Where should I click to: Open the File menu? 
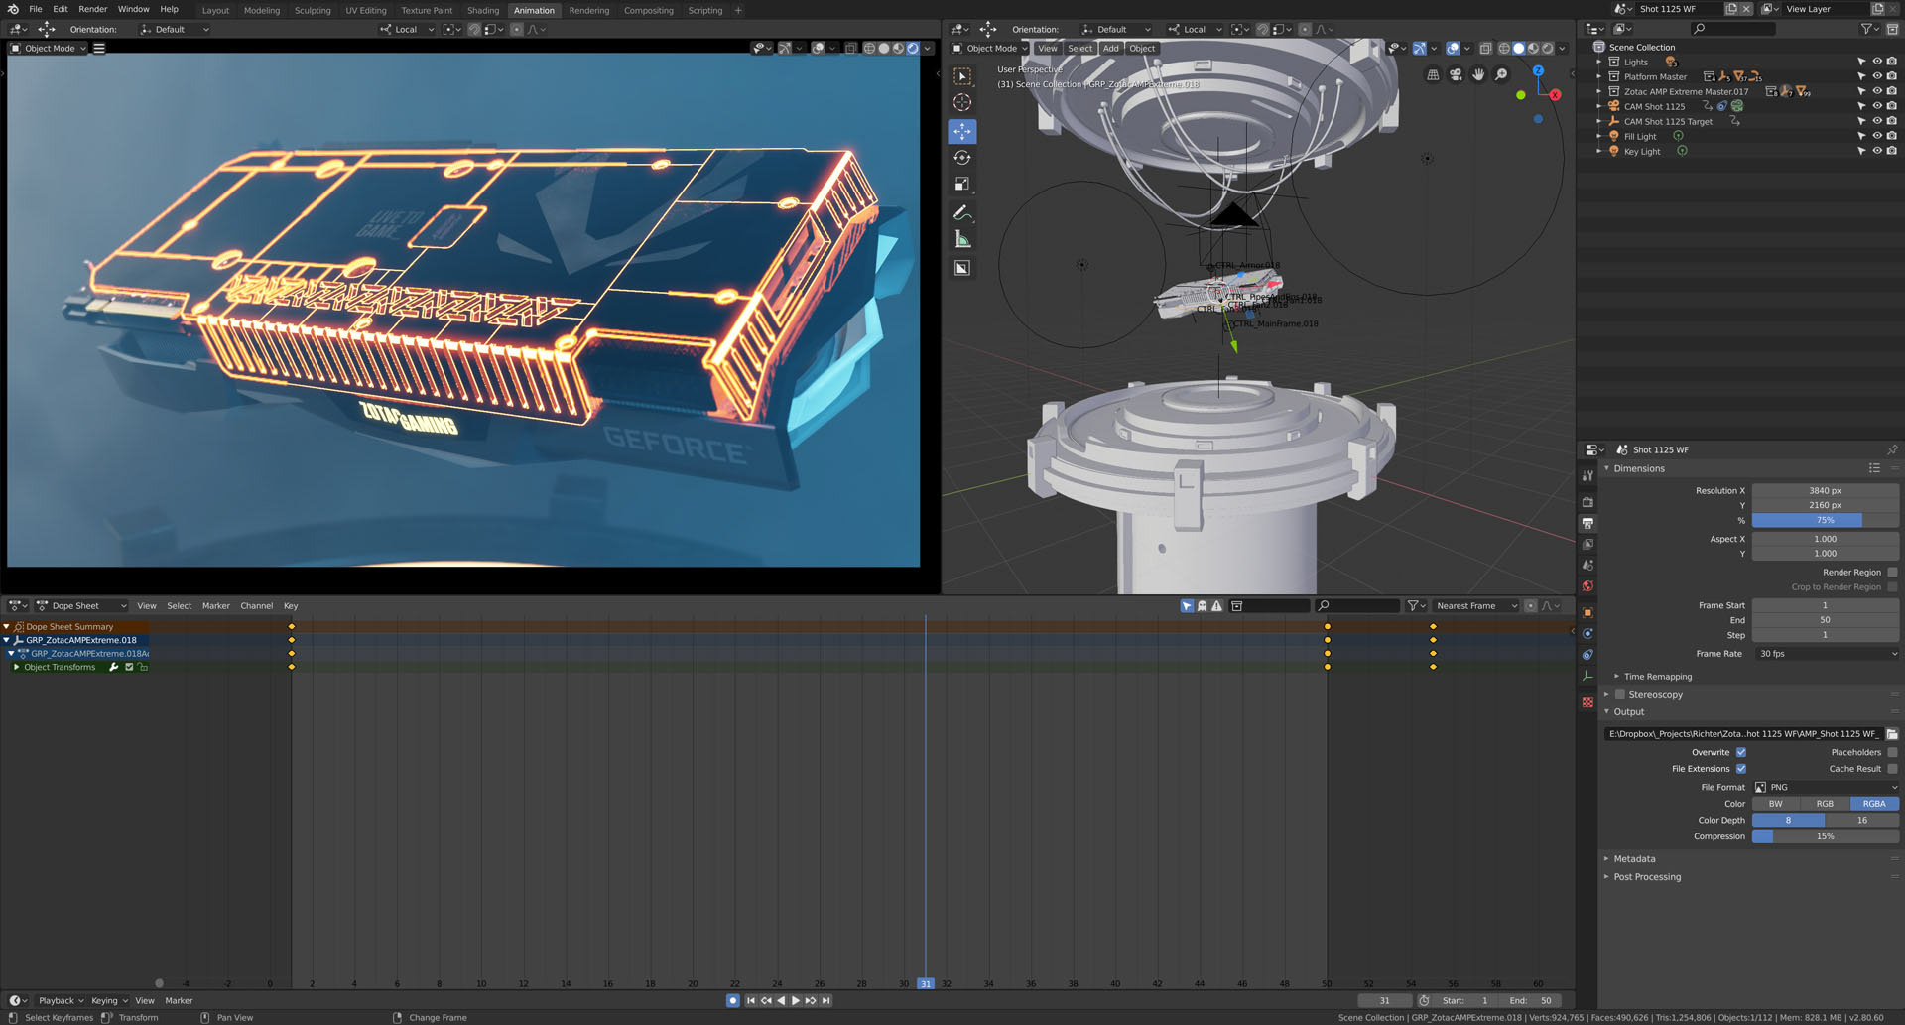[x=36, y=9]
